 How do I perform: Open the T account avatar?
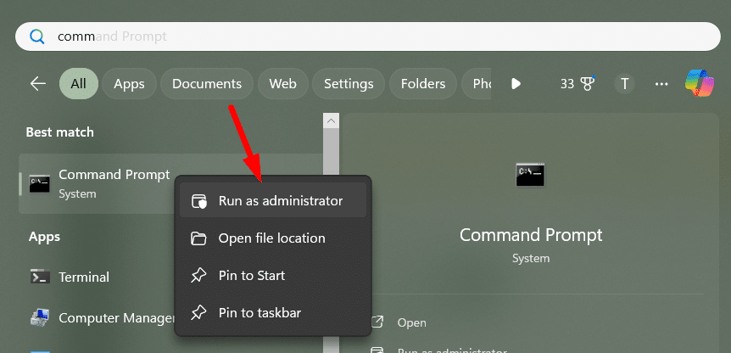pos(625,84)
